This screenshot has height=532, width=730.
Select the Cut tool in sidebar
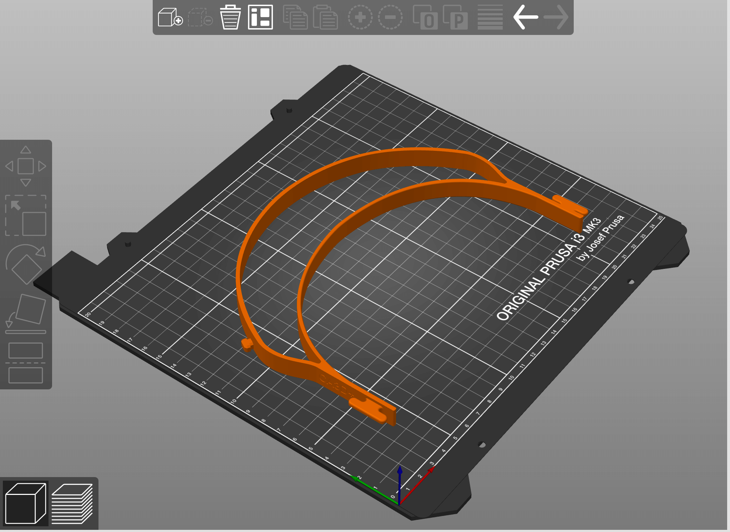(26, 363)
